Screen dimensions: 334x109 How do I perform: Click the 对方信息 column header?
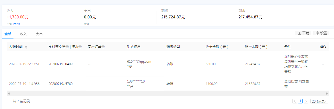pyautogui.click(x=134, y=47)
